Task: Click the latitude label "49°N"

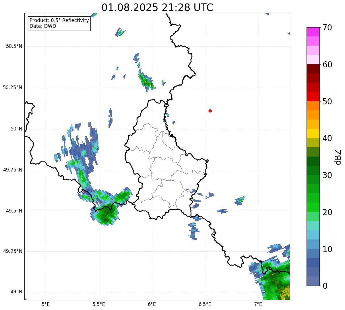Action: pos(16,292)
